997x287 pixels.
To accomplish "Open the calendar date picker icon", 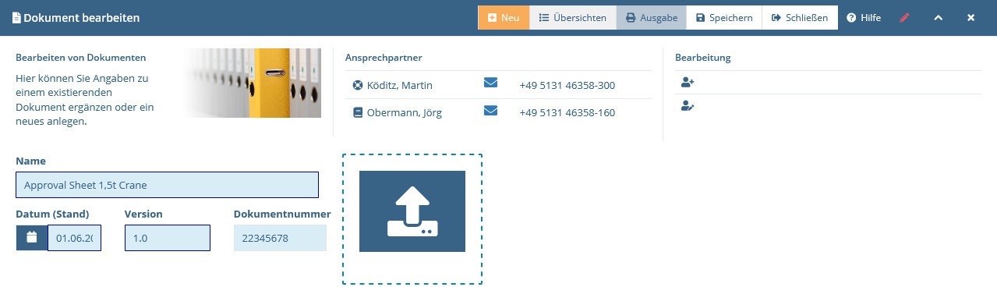I will tap(32, 237).
